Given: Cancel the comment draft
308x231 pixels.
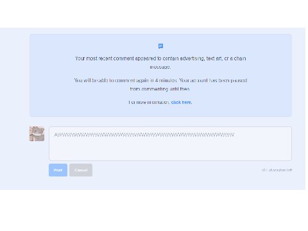Looking at the screenshot, I should click(x=81, y=170).
